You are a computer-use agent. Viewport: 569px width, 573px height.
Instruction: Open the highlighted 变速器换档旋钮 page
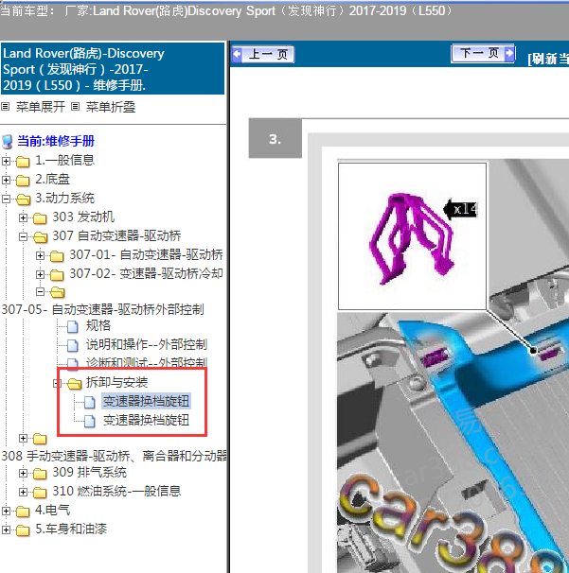(146, 401)
